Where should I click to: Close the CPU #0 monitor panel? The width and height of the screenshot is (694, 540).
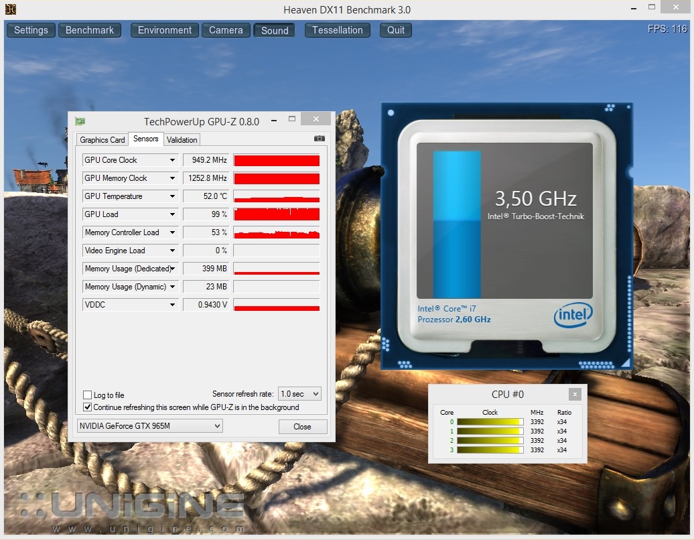click(x=575, y=394)
